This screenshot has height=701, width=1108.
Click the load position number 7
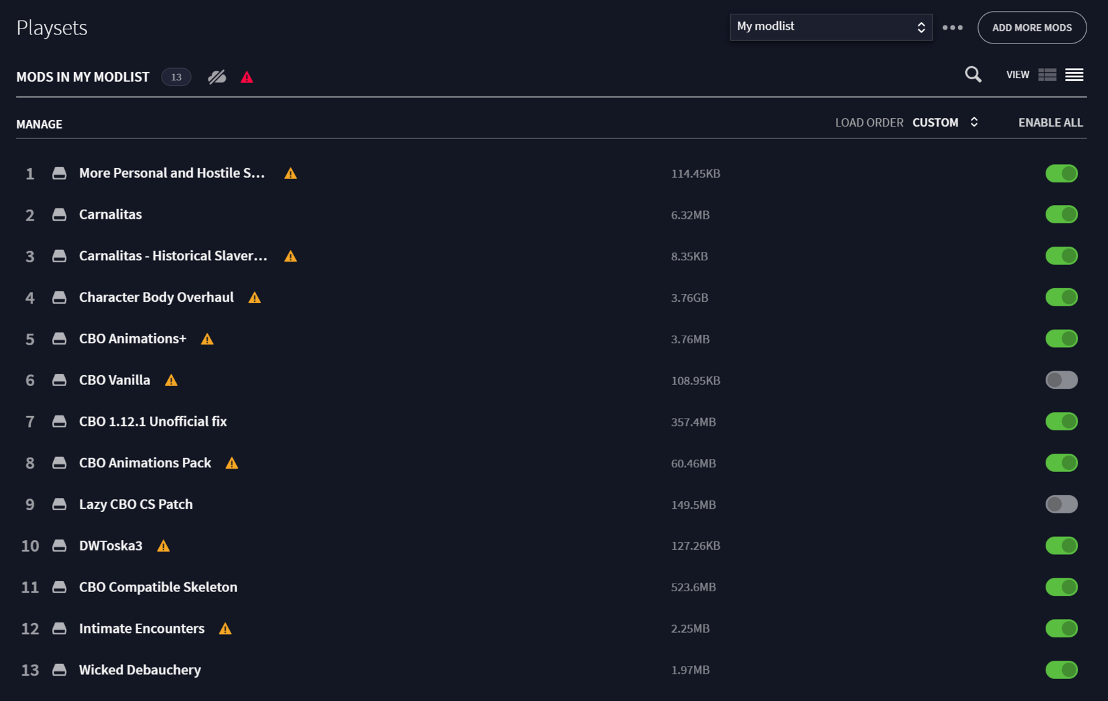pyautogui.click(x=30, y=422)
